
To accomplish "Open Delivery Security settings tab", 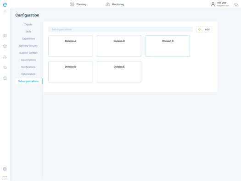I will (x=28, y=46).
